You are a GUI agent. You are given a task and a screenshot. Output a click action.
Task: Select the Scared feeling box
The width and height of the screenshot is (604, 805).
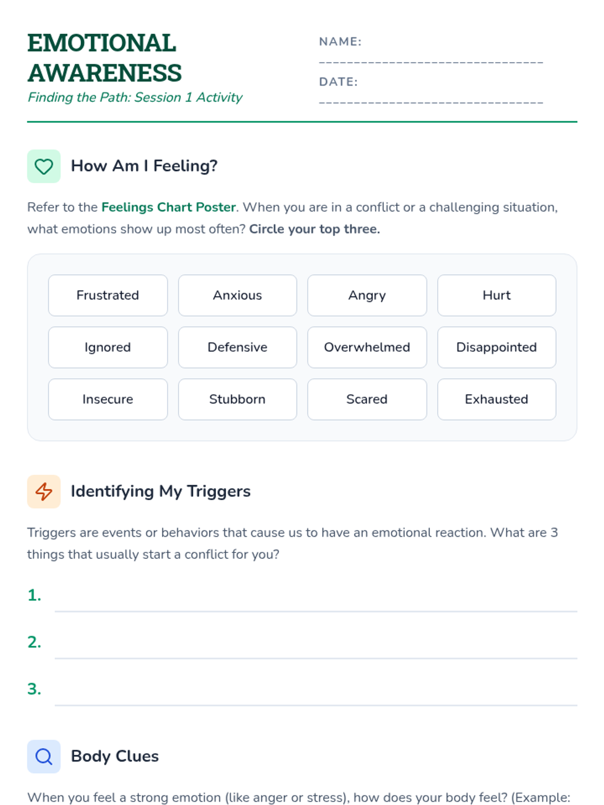tap(367, 399)
